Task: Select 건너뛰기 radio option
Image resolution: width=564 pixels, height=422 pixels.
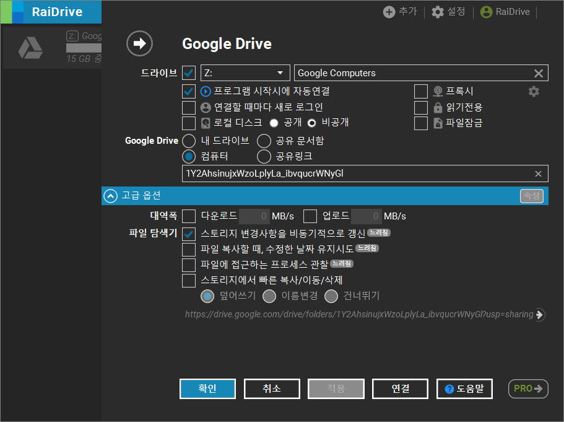Action: [x=331, y=296]
